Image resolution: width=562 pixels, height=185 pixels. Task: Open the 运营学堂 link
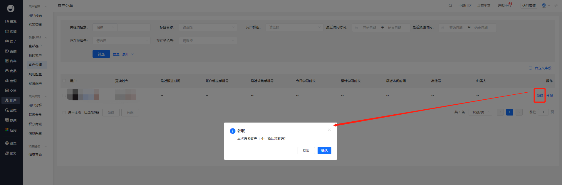pyautogui.click(x=484, y=6)
